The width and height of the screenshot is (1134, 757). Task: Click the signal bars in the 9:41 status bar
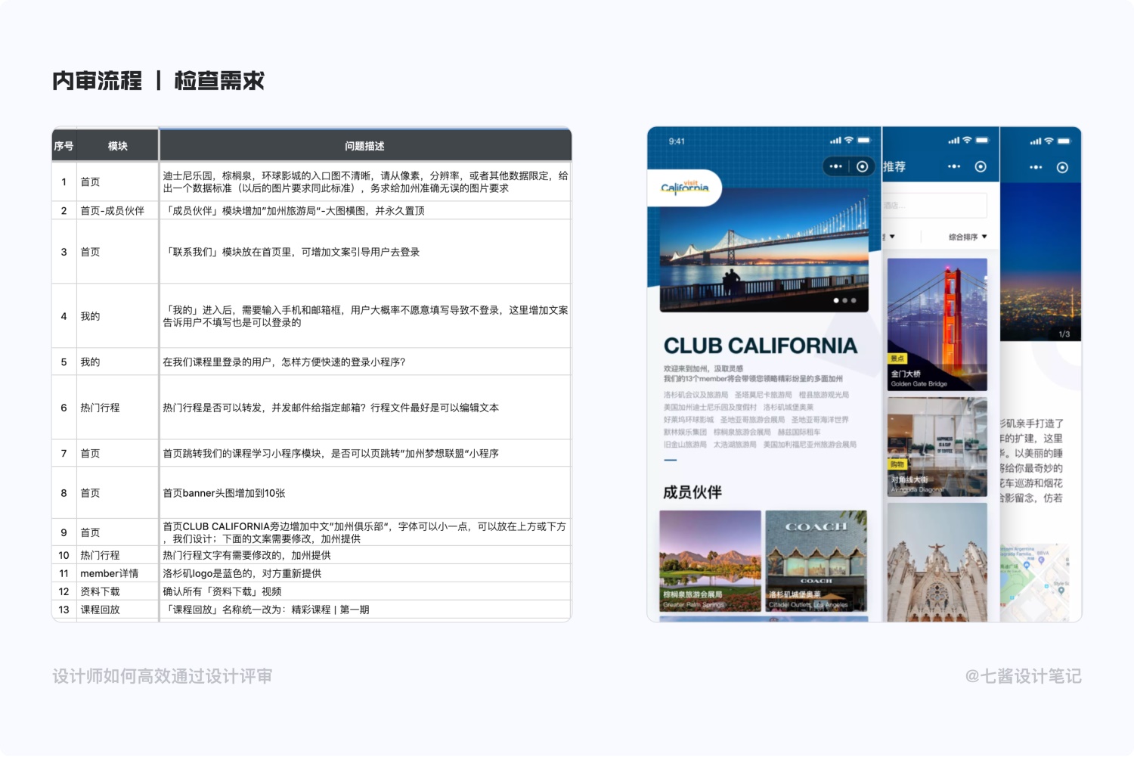tap(835, 141)
